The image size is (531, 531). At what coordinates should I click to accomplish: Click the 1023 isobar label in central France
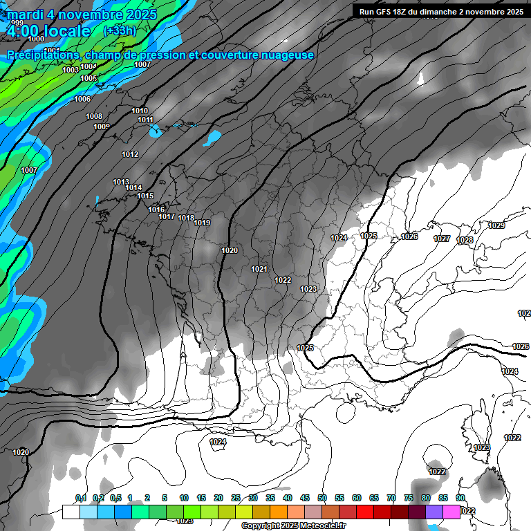(308, 289)
